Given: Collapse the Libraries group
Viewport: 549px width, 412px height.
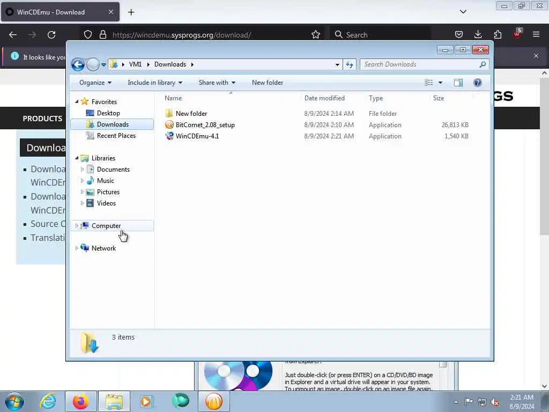Looking at the screenshot, I should 77,158.
